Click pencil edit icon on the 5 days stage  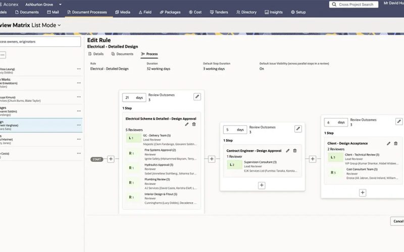298,129
